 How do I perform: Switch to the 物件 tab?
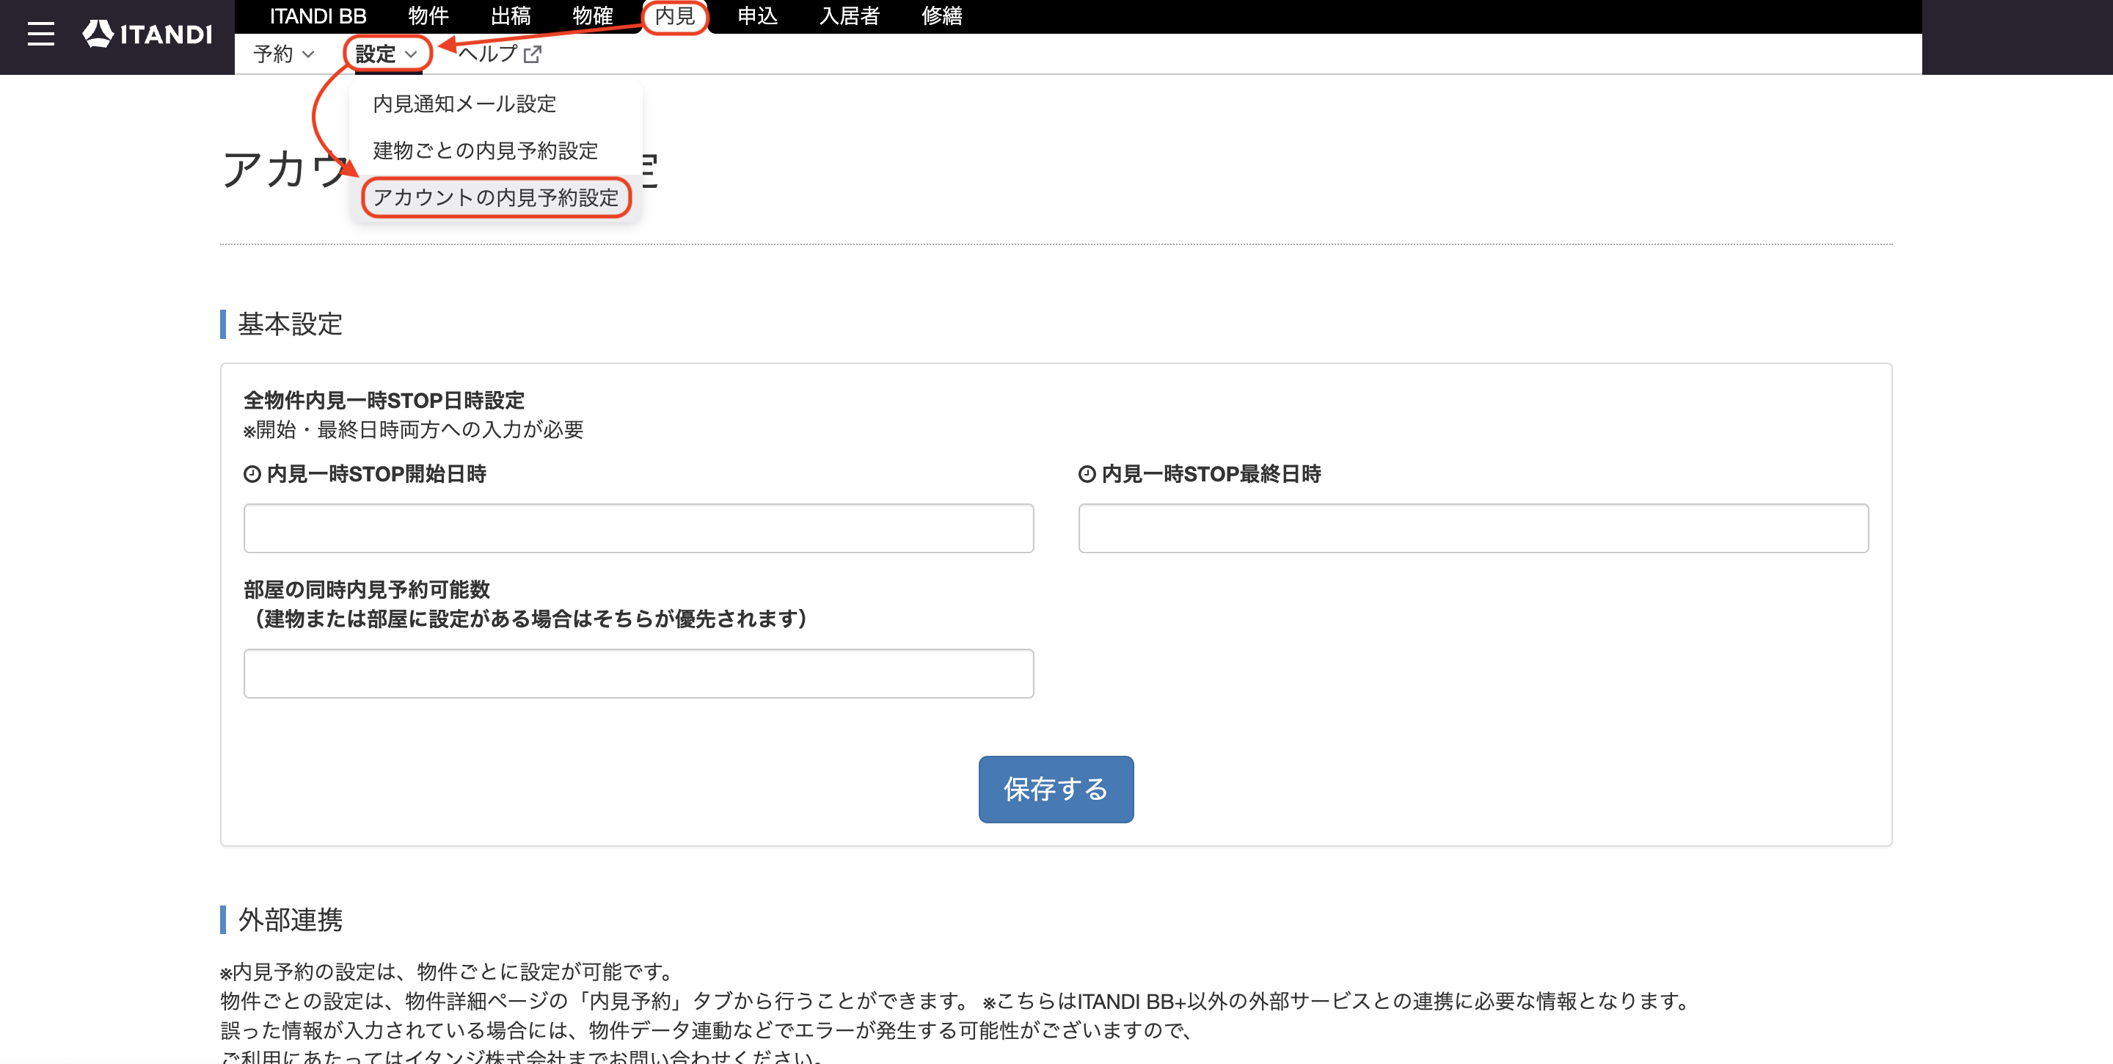tap(428, 15)
